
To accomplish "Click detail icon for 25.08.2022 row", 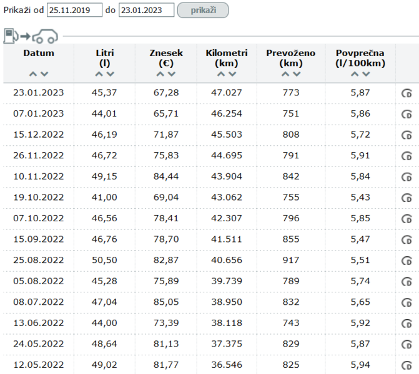I will 407,260.
